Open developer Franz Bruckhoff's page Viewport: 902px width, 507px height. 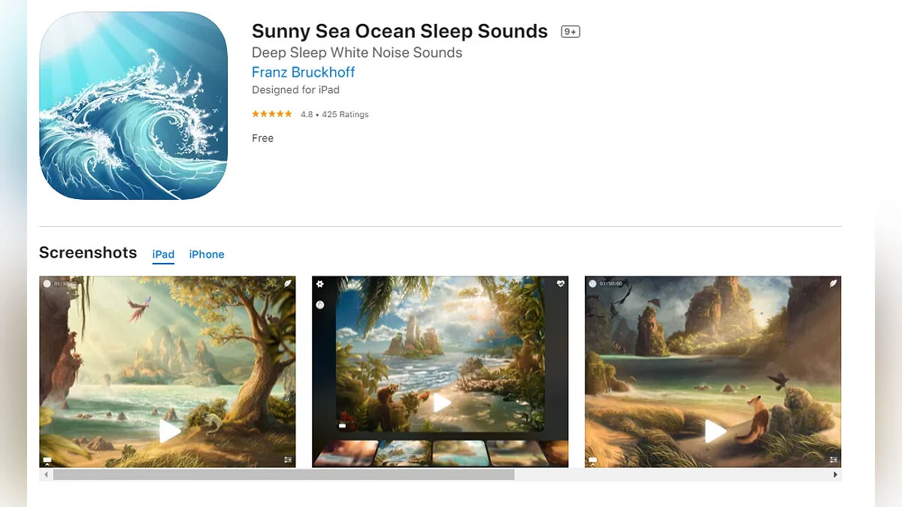click(x=303, y=72)
